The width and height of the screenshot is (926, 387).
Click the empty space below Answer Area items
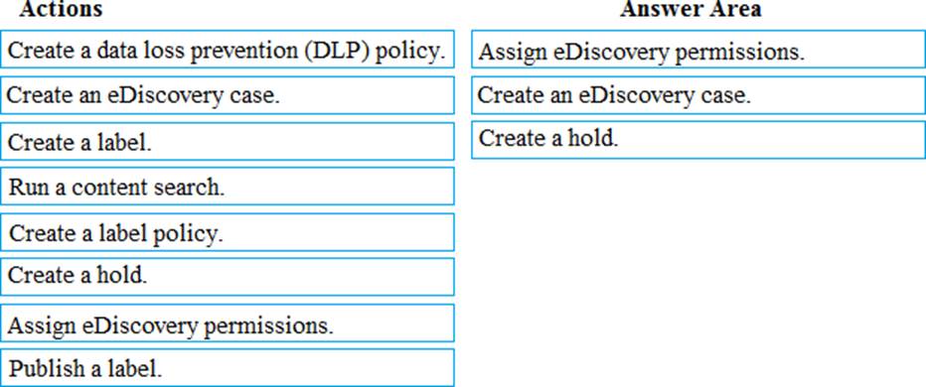(698, 271)
